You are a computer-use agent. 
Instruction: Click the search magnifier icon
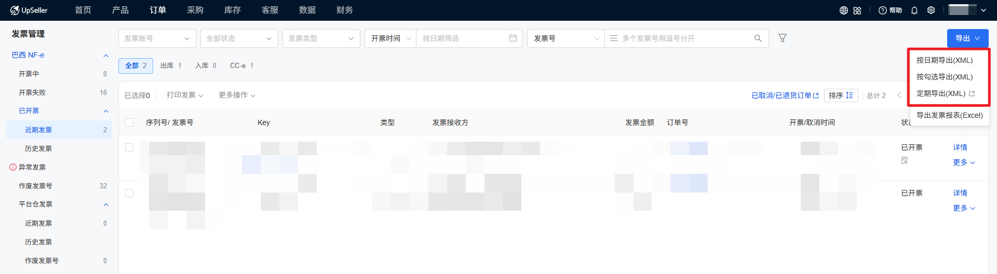tap(758, 38)
